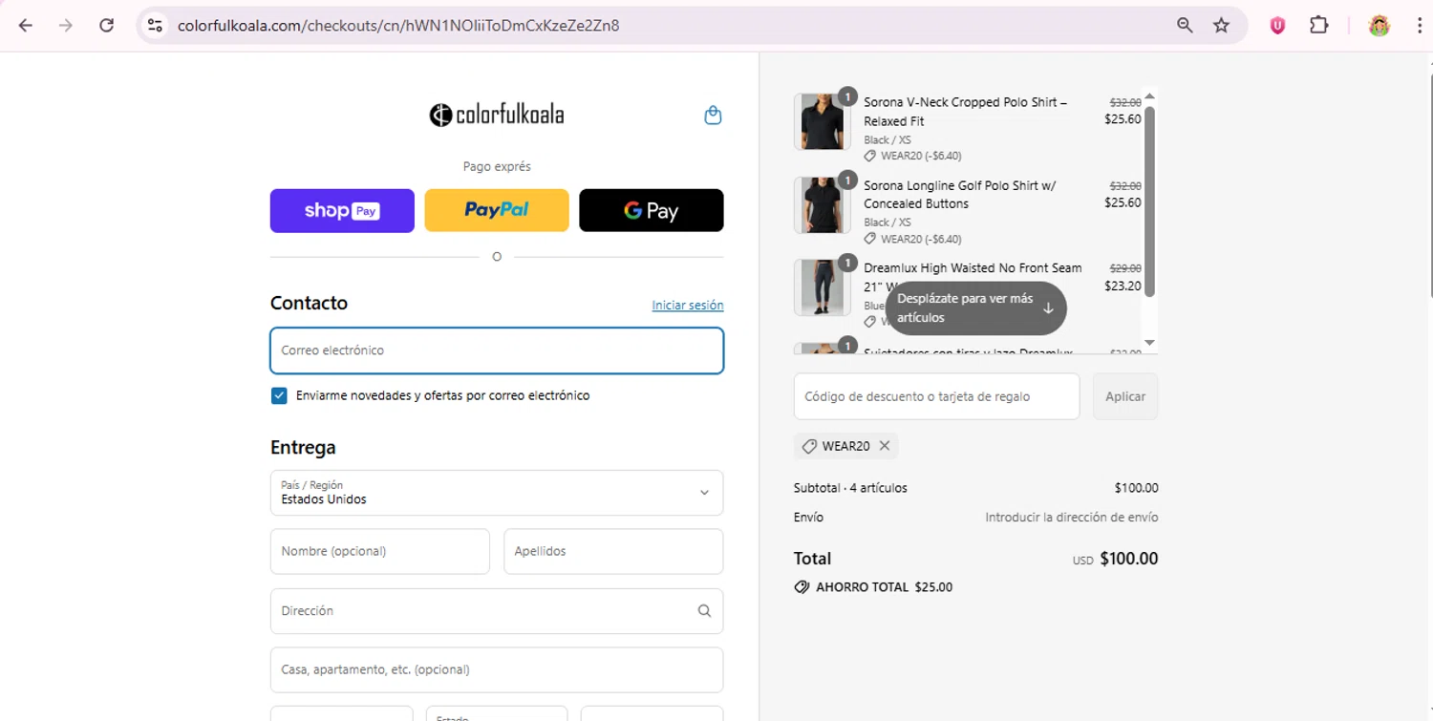Open the red shield extension icon

(1277, 26)
